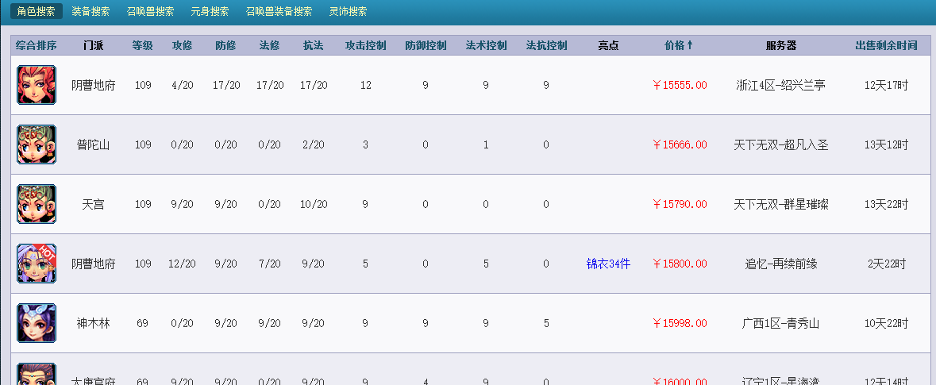The width and height of the screenshot is (936, 385).
Task: Click 阴曹地府 in the 追忆-再续前缘 row
Action: [x=93, y=264]
